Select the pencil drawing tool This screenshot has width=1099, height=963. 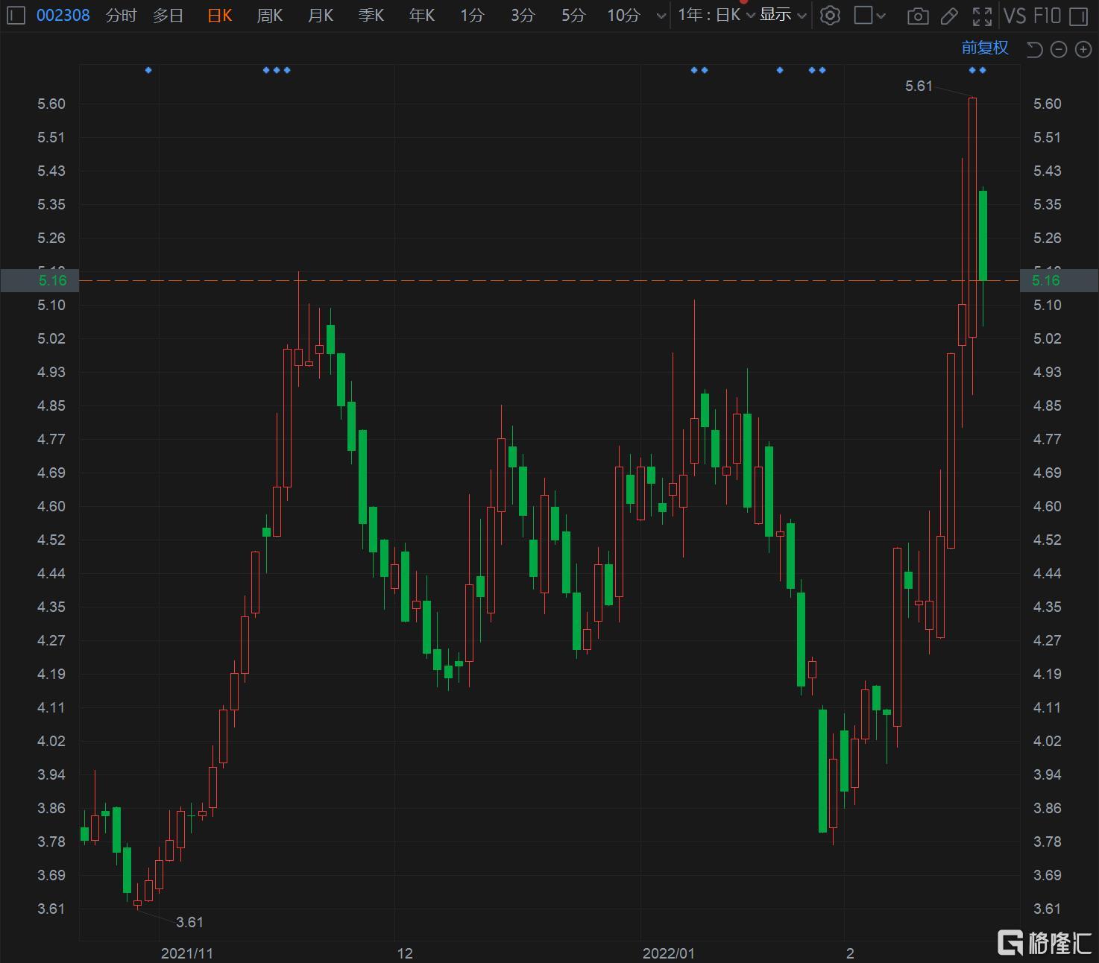coord(949,16)
